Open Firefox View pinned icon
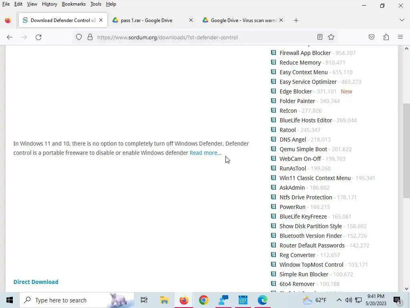Screen dimensions: 410x308 pos(8,20)
